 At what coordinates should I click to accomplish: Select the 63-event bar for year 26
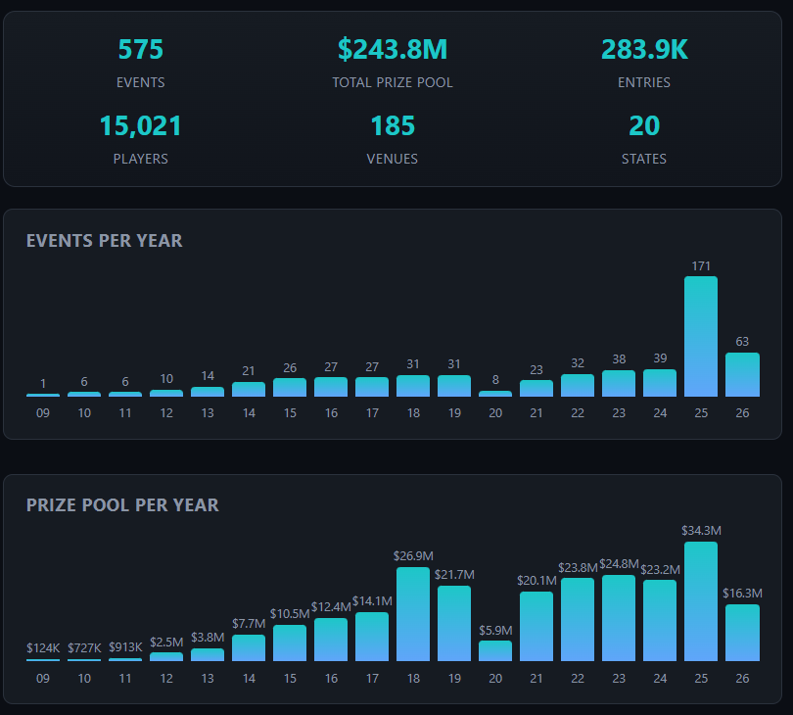pyautogui.click(x=742, y=374)
